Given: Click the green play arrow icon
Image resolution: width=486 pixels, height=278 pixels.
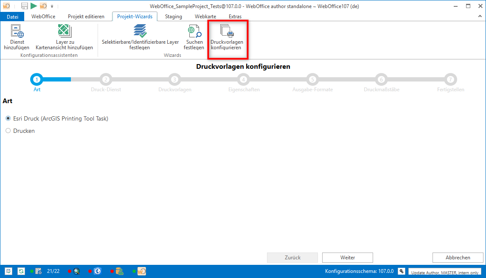Looking at the screenshot, I should (x=34, y=6).
